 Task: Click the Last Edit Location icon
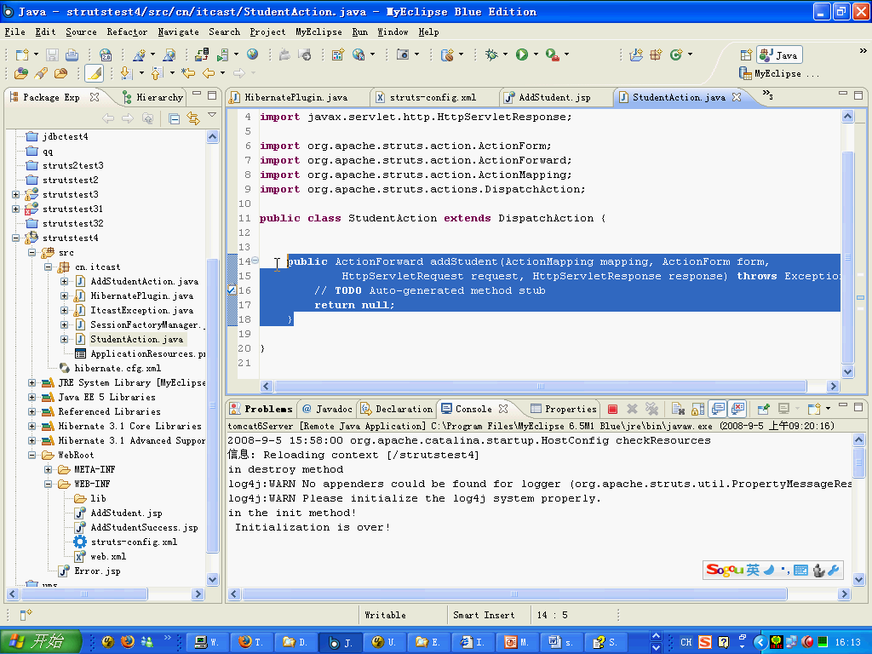[x=188, y=73]
